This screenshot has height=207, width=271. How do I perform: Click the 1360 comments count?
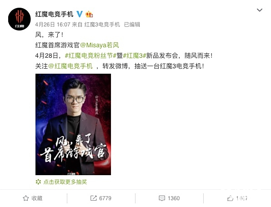174,198
